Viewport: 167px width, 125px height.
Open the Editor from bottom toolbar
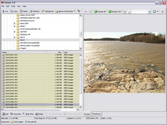pos(39,114)
